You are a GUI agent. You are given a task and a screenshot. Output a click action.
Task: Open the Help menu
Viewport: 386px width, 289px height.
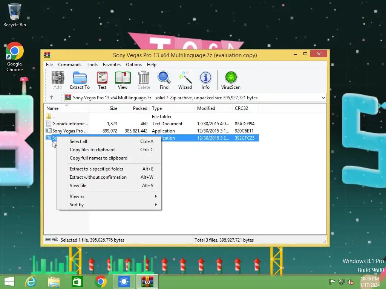click(x=152, y=64)
